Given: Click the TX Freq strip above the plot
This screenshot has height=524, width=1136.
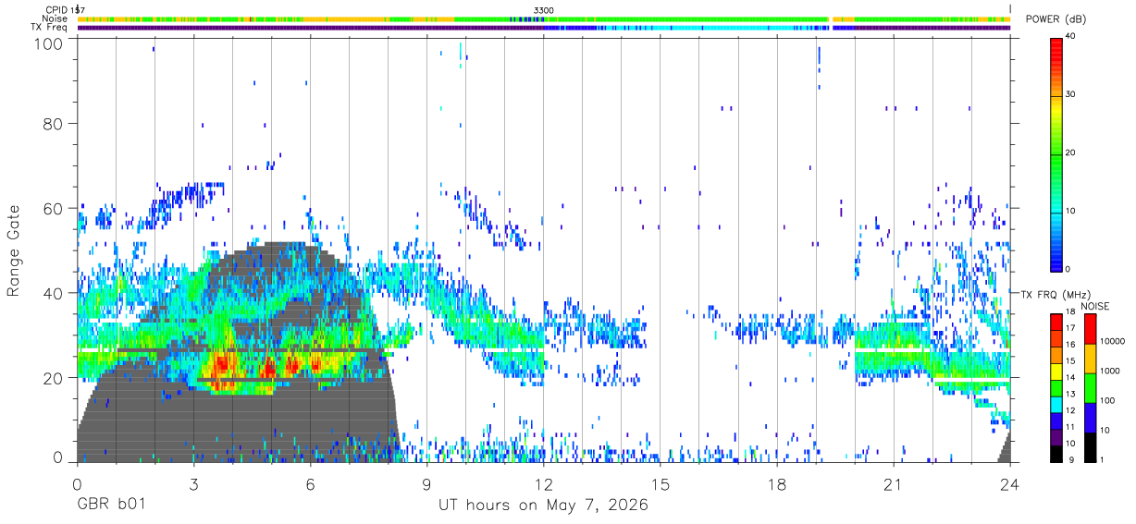Looking at the screenshot, I should pos(544,28).
